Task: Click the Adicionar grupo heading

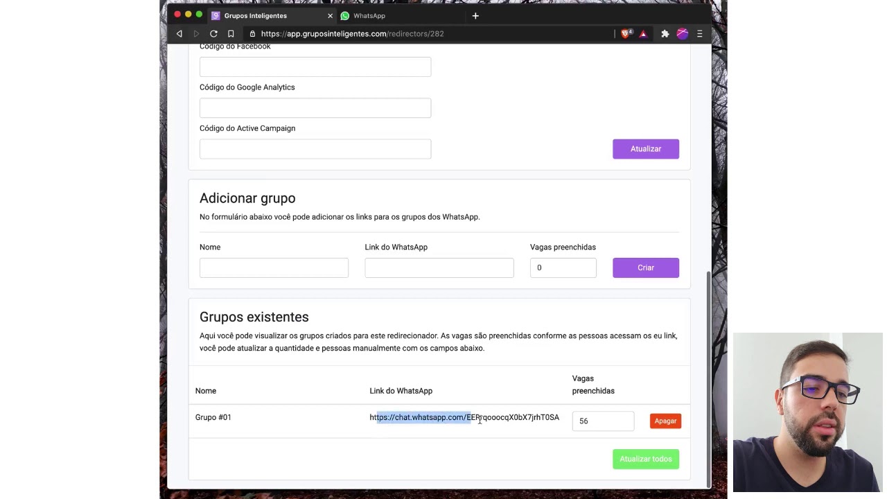Action: [247, 198]
